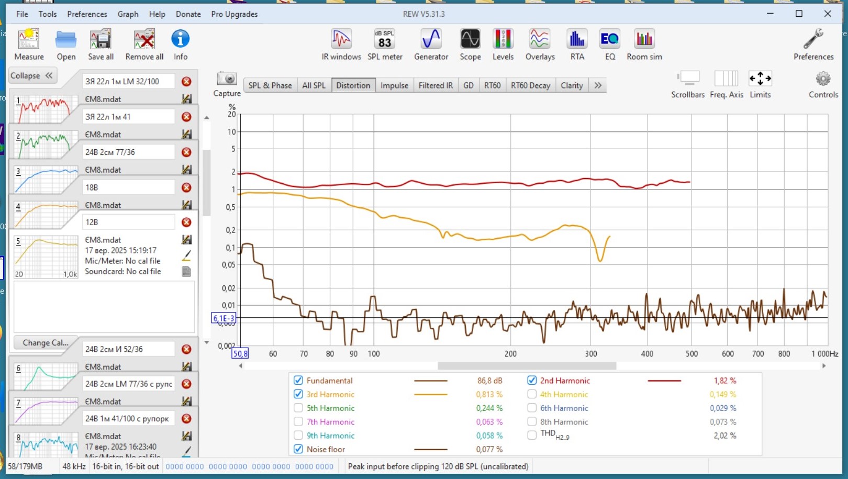
Task: Open Preferences wrench icon
Action: [x=813, y=44]
